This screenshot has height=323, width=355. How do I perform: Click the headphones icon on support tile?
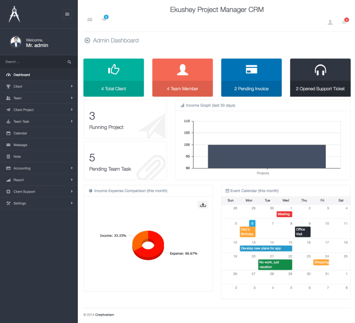click(x=321, y=70)
